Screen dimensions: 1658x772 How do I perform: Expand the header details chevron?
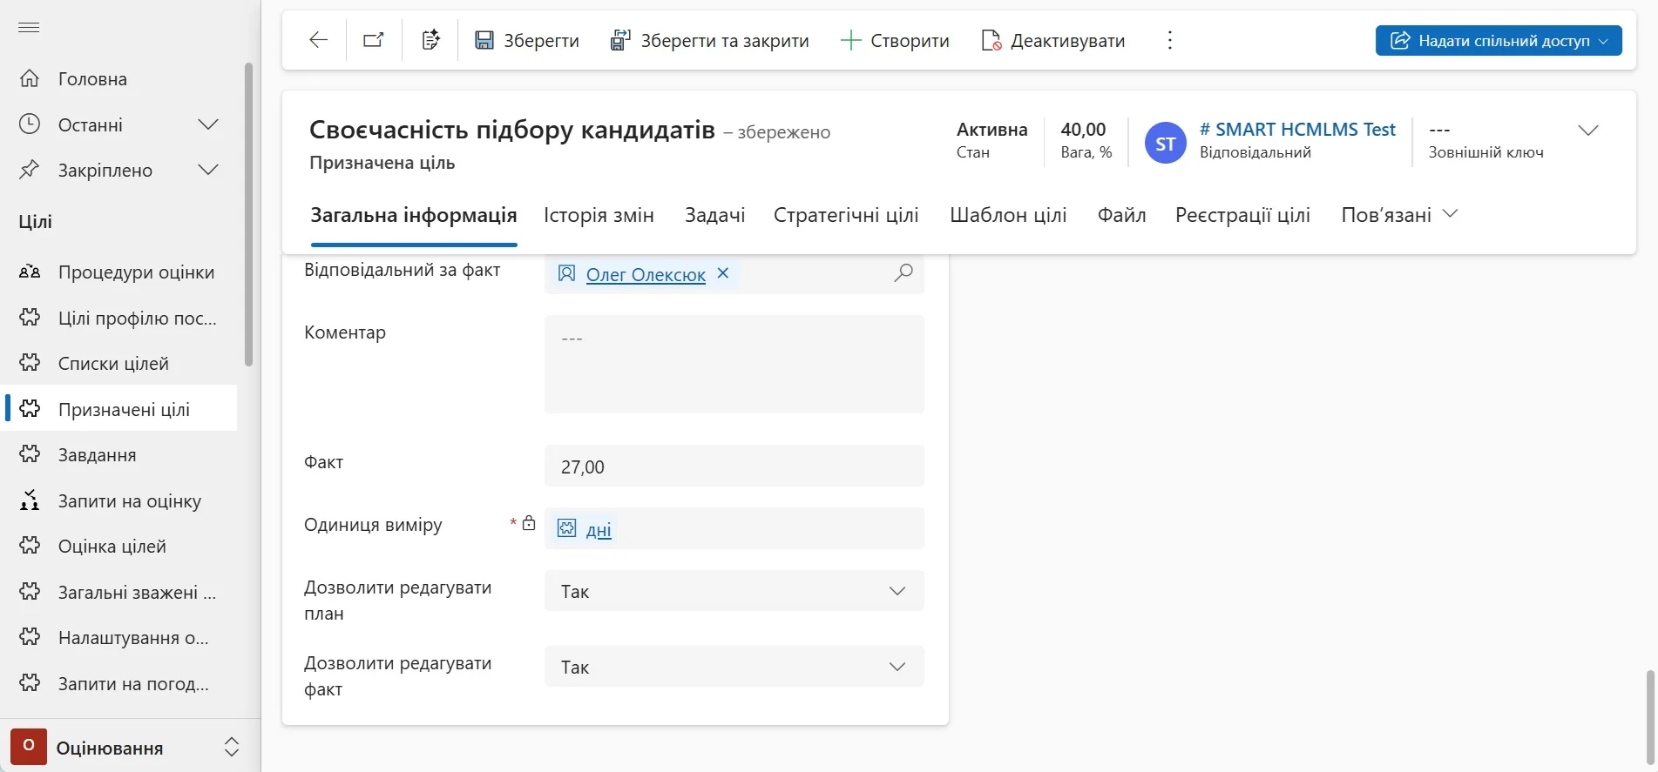[x=1588, y=131]
